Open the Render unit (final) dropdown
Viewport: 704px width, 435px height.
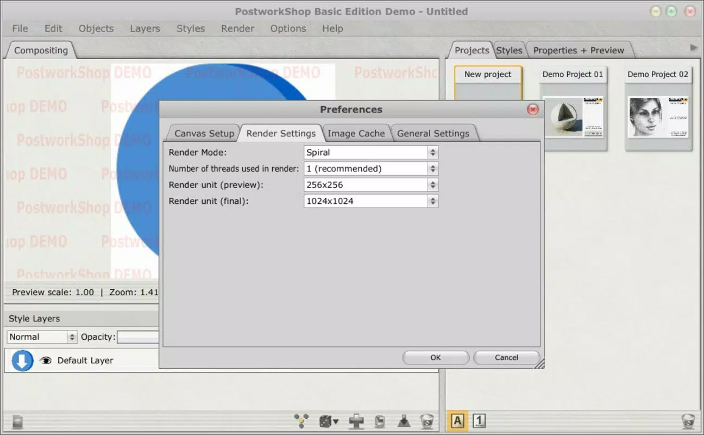pos(371,201)
